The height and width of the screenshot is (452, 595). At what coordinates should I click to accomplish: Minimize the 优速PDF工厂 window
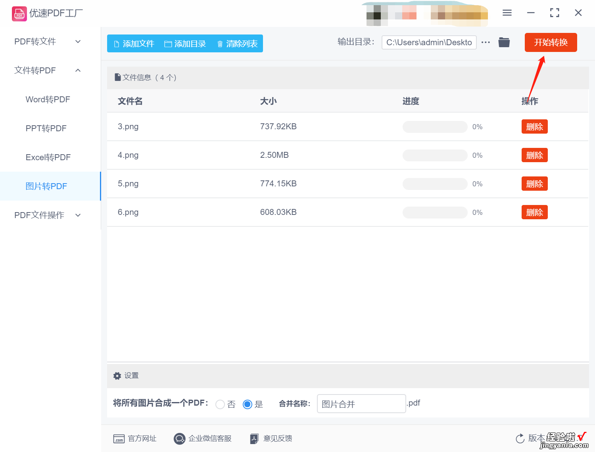coord(531,13)
